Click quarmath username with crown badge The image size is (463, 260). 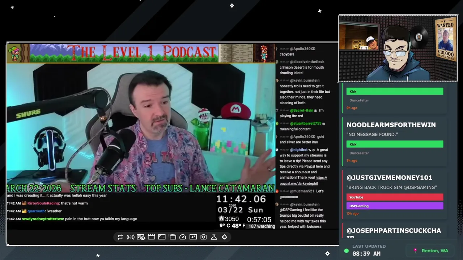36,211
